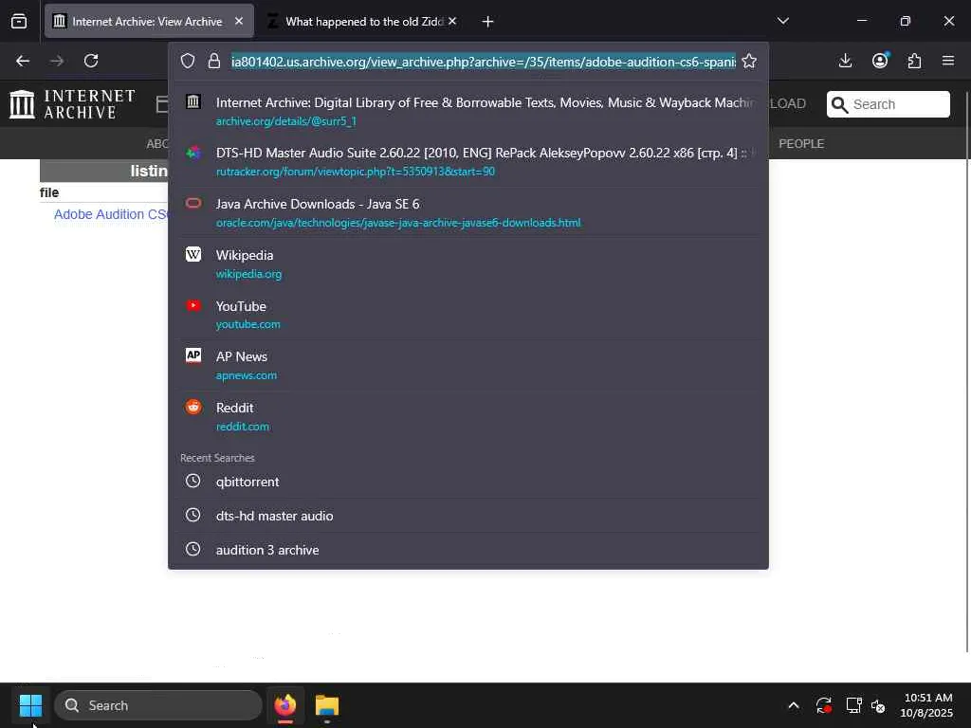Screen dimensions: 971x728
Task: Expand the list all tabs chevron
Action: click(782, 21)
